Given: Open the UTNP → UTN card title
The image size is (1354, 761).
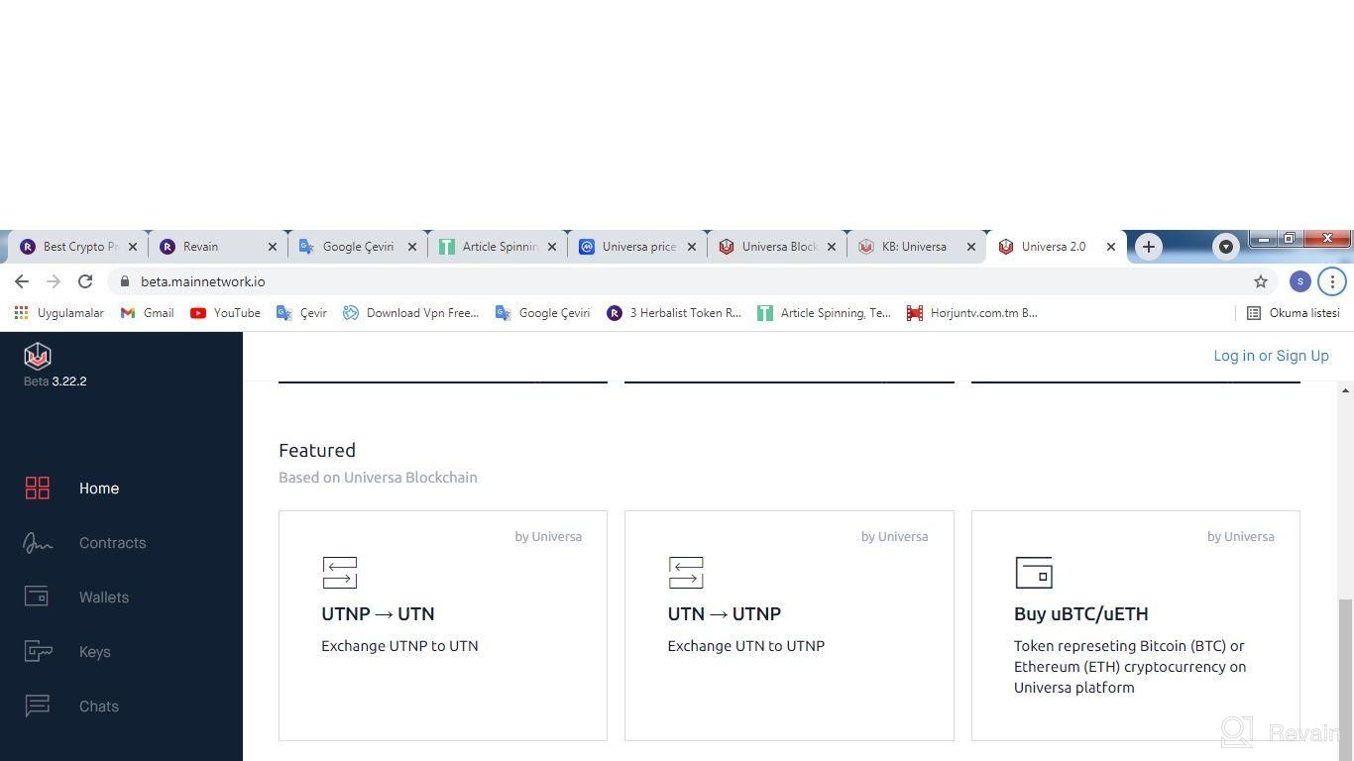Looking at the screenshot, I should click(x=378, y=613).
